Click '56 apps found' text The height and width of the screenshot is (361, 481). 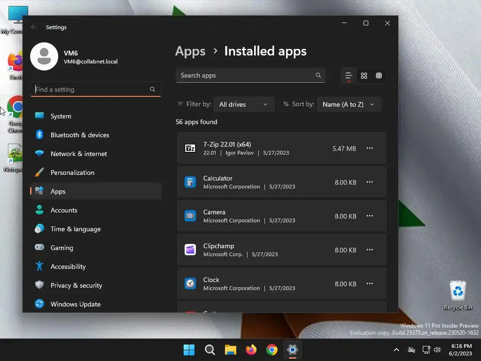(196, 122)
